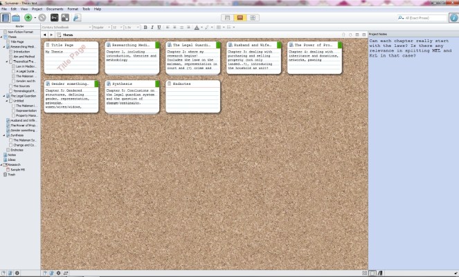Open the Project menu

pyautogui.click(x=36, y=9)
